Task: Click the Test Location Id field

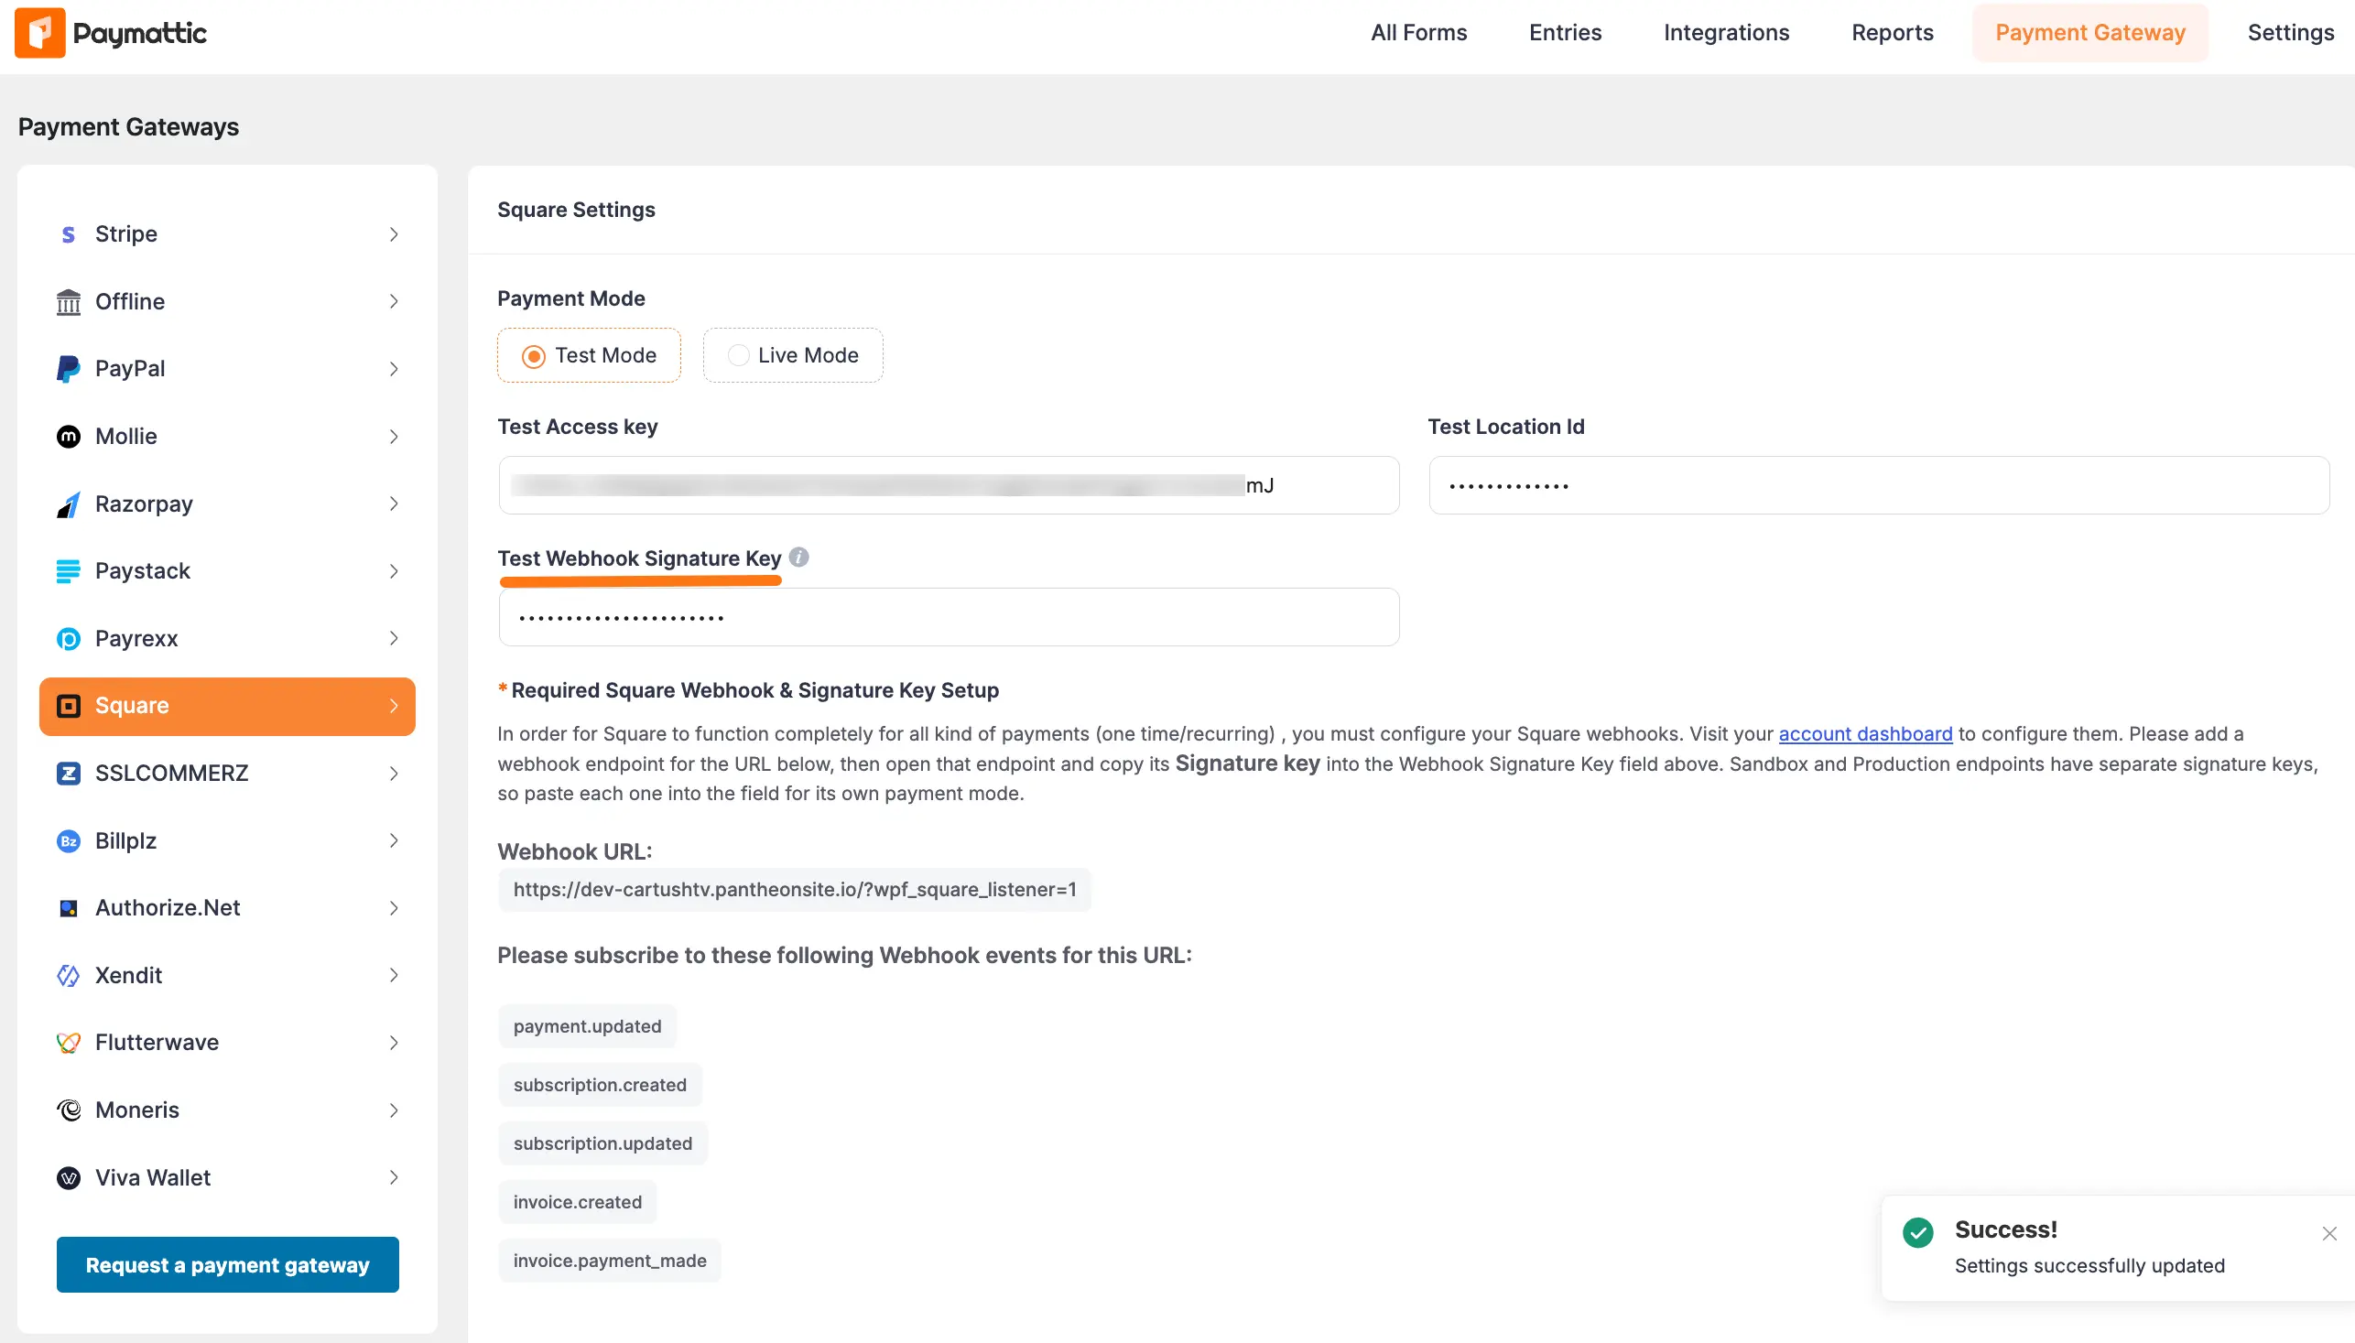Action: [x=1878, y=485]
